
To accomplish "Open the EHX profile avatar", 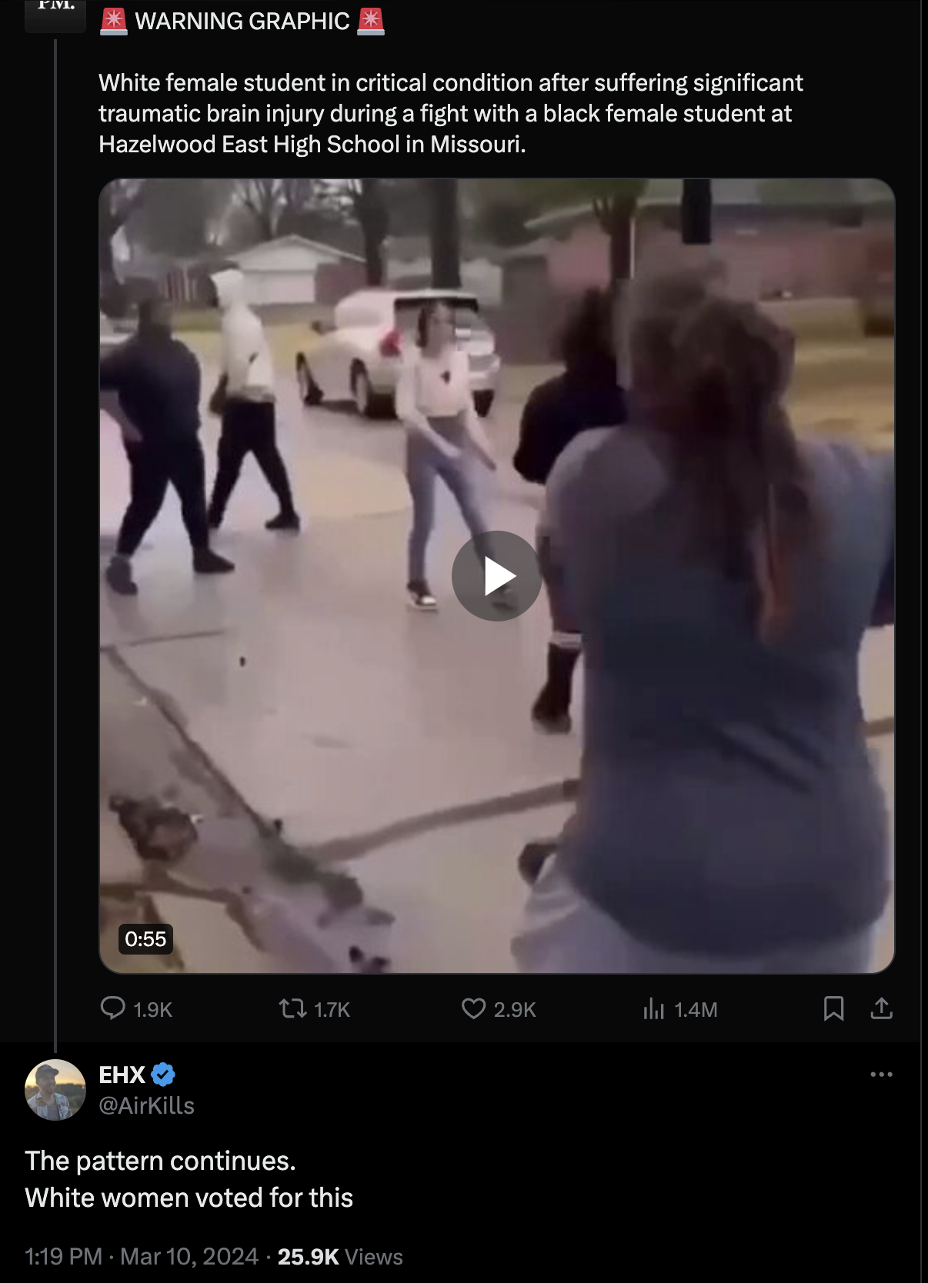I will click(x=55, y=1090).
